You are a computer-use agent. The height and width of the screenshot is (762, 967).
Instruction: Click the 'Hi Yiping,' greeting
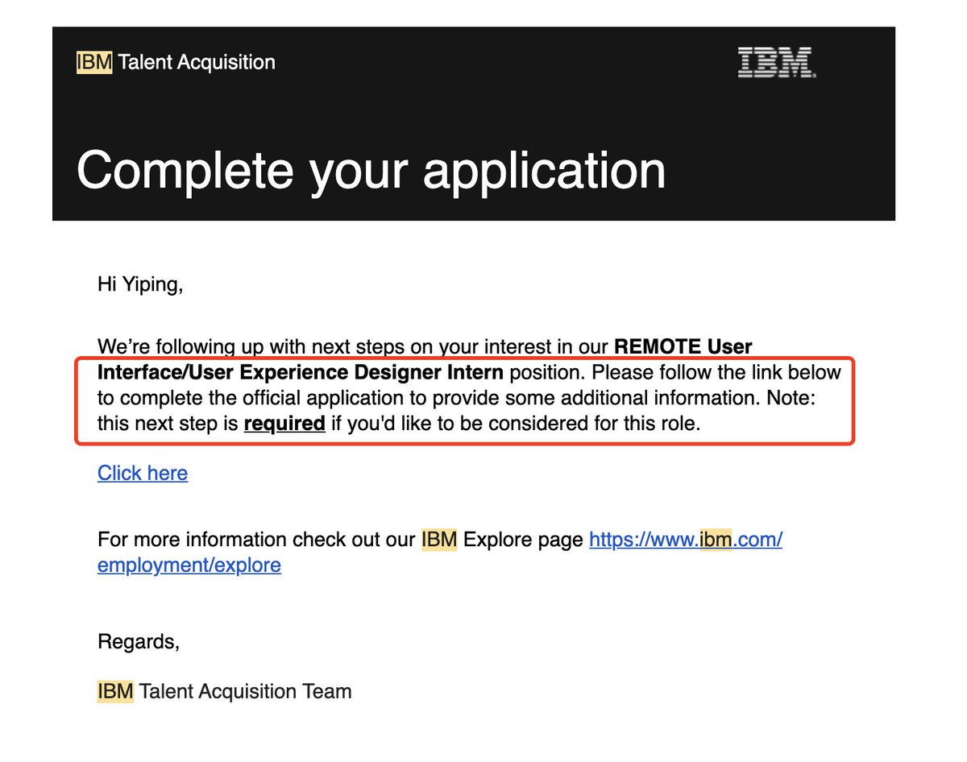coord(140,284)
